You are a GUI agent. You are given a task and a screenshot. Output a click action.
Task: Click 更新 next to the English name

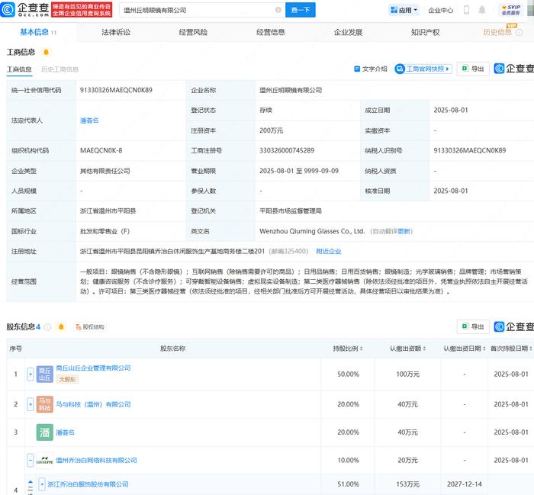404,232
